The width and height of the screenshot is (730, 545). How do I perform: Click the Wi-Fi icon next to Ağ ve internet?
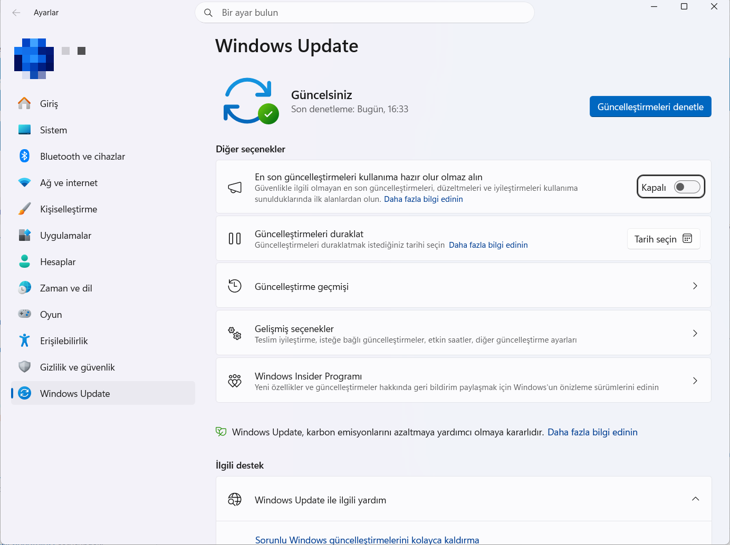[x=24, y=182]
